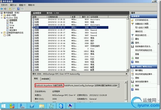Select the 安全 log in the tree
This screenshot has width=161, height=110.
(x=11, y=23)
